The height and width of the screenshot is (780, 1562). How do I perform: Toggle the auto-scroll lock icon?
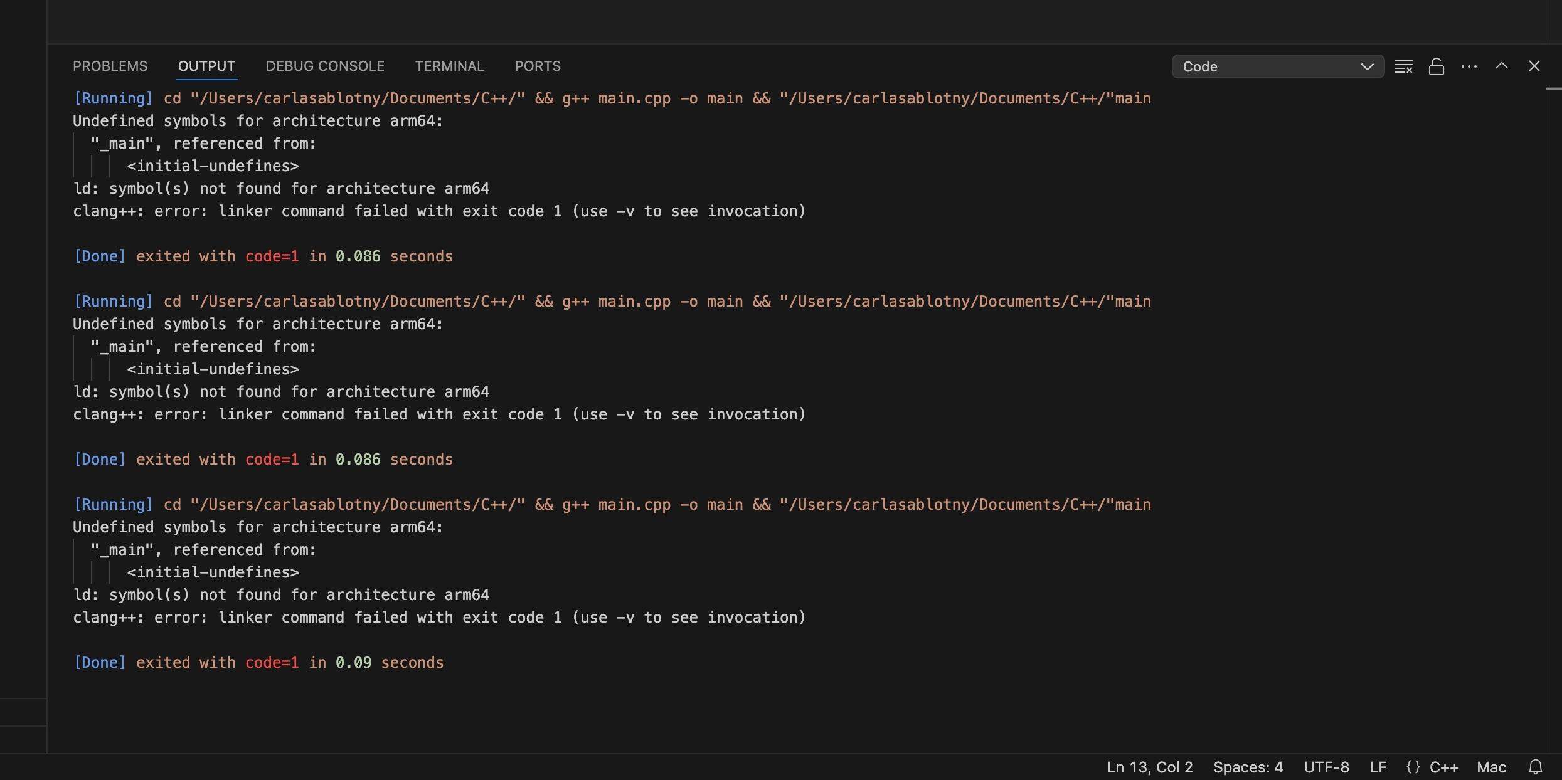(1437, 66)
